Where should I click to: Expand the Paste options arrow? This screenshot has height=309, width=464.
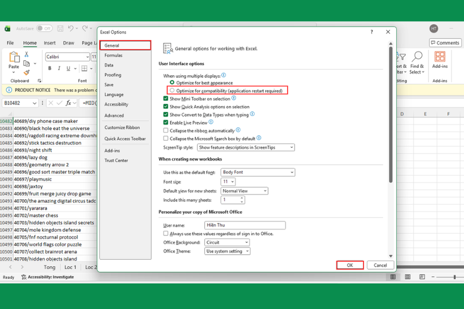[x=13, y=72]
